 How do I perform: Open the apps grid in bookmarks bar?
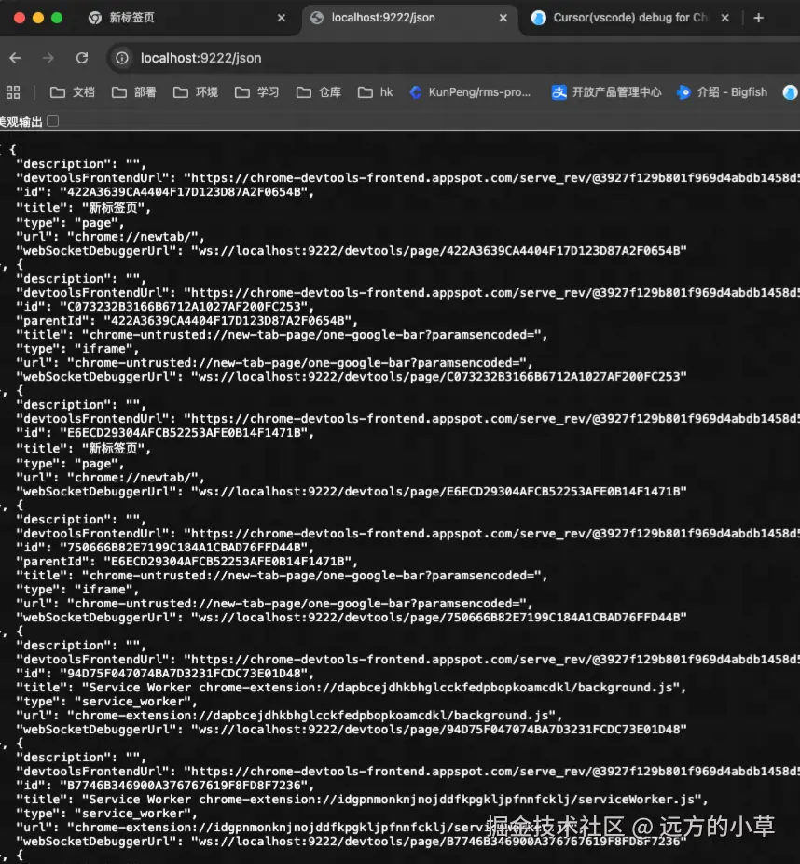pyautogui.click(x=13, y=92)
